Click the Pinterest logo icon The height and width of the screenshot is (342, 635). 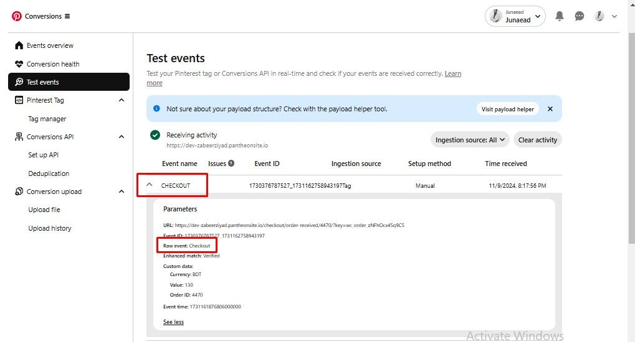(x=16, y=16)
